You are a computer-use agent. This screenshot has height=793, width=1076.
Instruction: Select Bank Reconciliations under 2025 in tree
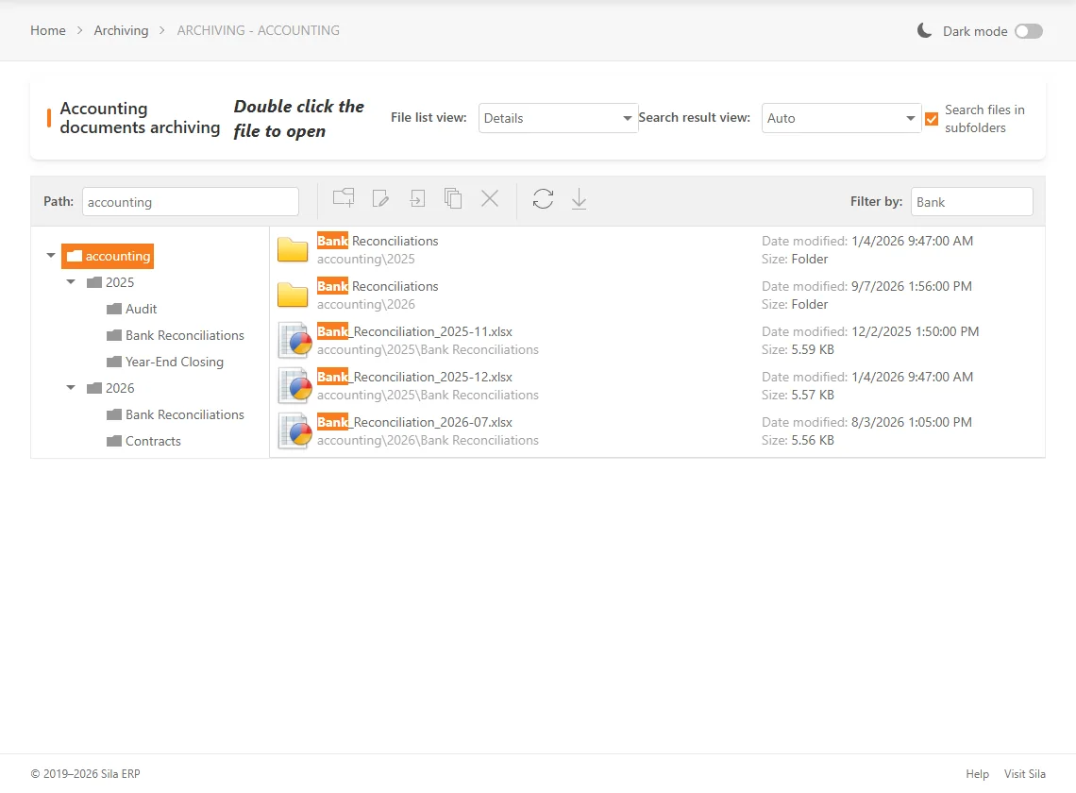pos(185,335)
